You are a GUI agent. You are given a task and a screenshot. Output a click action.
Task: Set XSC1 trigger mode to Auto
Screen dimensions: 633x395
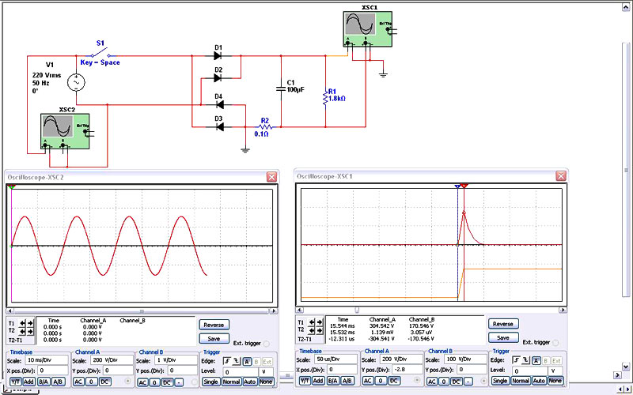click(540, 381)
